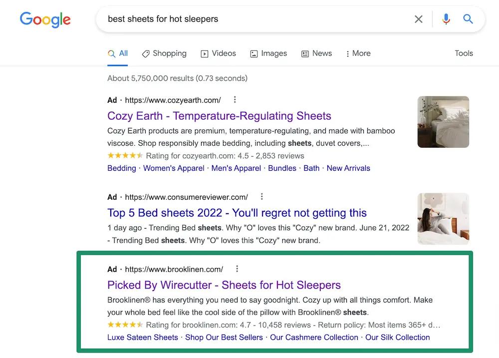This screenshot has height=358, width=499.
Task: Switch to the Images tab
Action: point(274,53)
